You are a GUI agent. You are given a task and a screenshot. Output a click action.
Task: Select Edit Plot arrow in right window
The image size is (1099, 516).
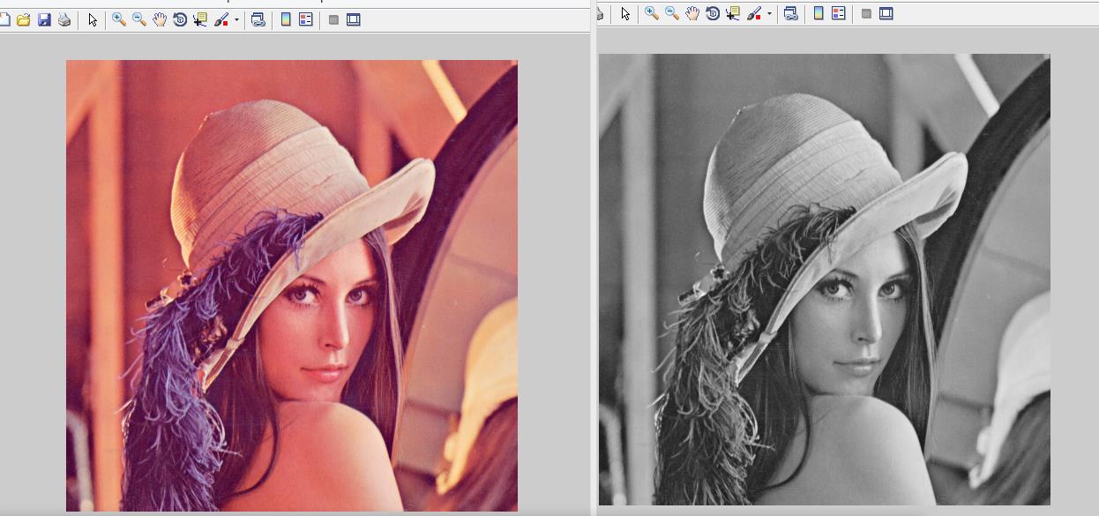625,13
